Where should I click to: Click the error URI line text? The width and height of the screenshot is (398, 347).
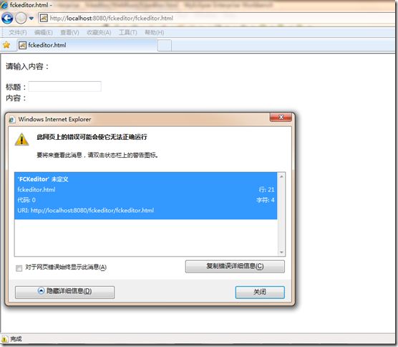(x=85, y=210)
